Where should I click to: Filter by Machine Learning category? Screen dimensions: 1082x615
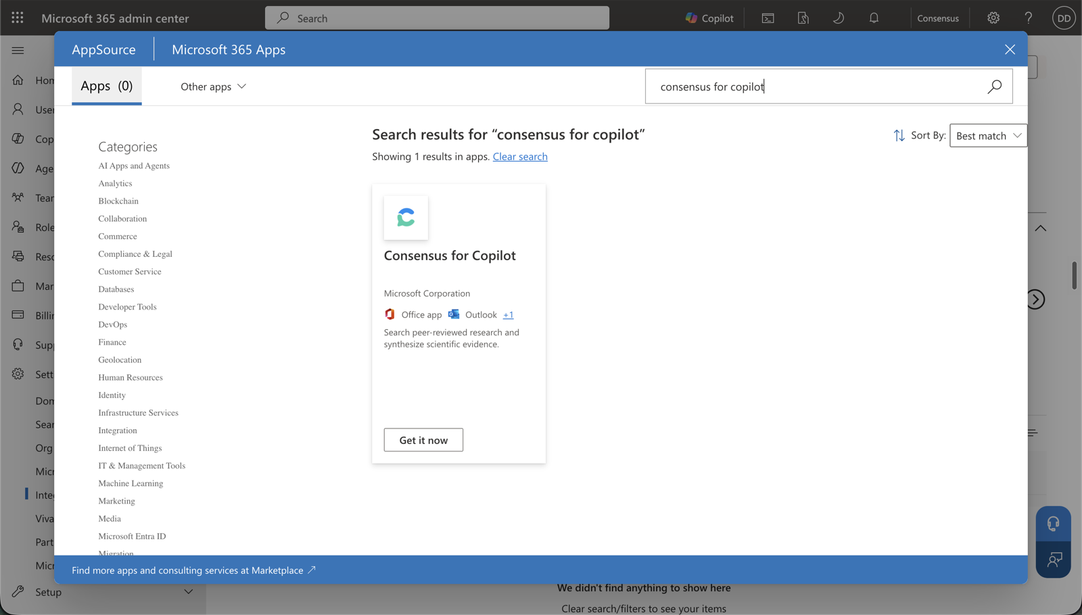pyautogui.click(x=131, y=483)
